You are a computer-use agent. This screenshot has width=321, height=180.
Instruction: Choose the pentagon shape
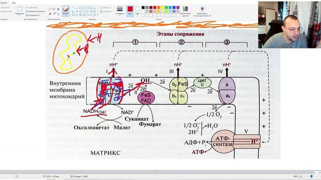point(80,11)
